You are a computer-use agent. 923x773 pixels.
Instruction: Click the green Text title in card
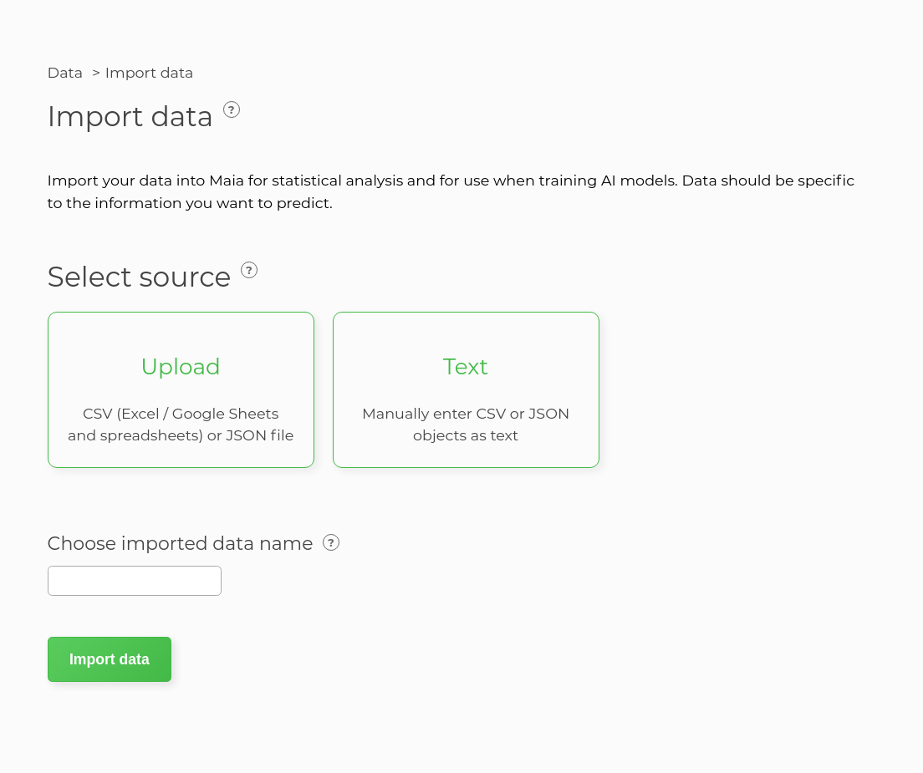click(x=466, y=367)
